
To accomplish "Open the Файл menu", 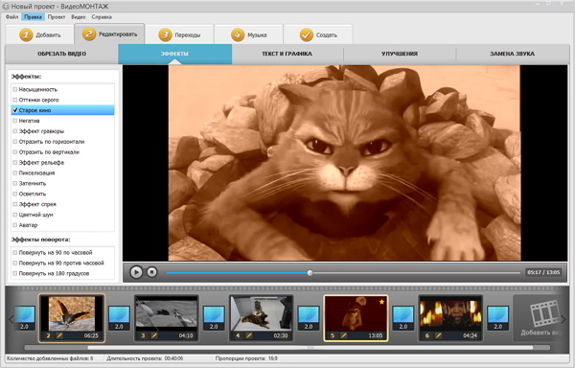I will click(12, 17).
